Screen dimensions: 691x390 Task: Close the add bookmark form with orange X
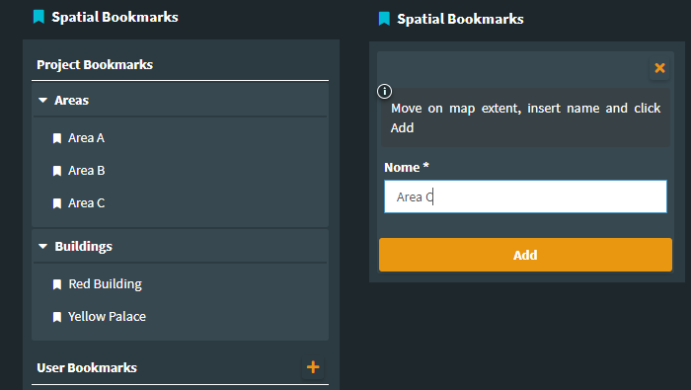tap(659, 68)
